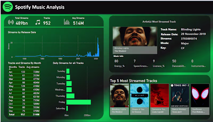Click the Daily Streams for all Tracks title
Viewport: 213px width, 122px height.
pos(68,63)
